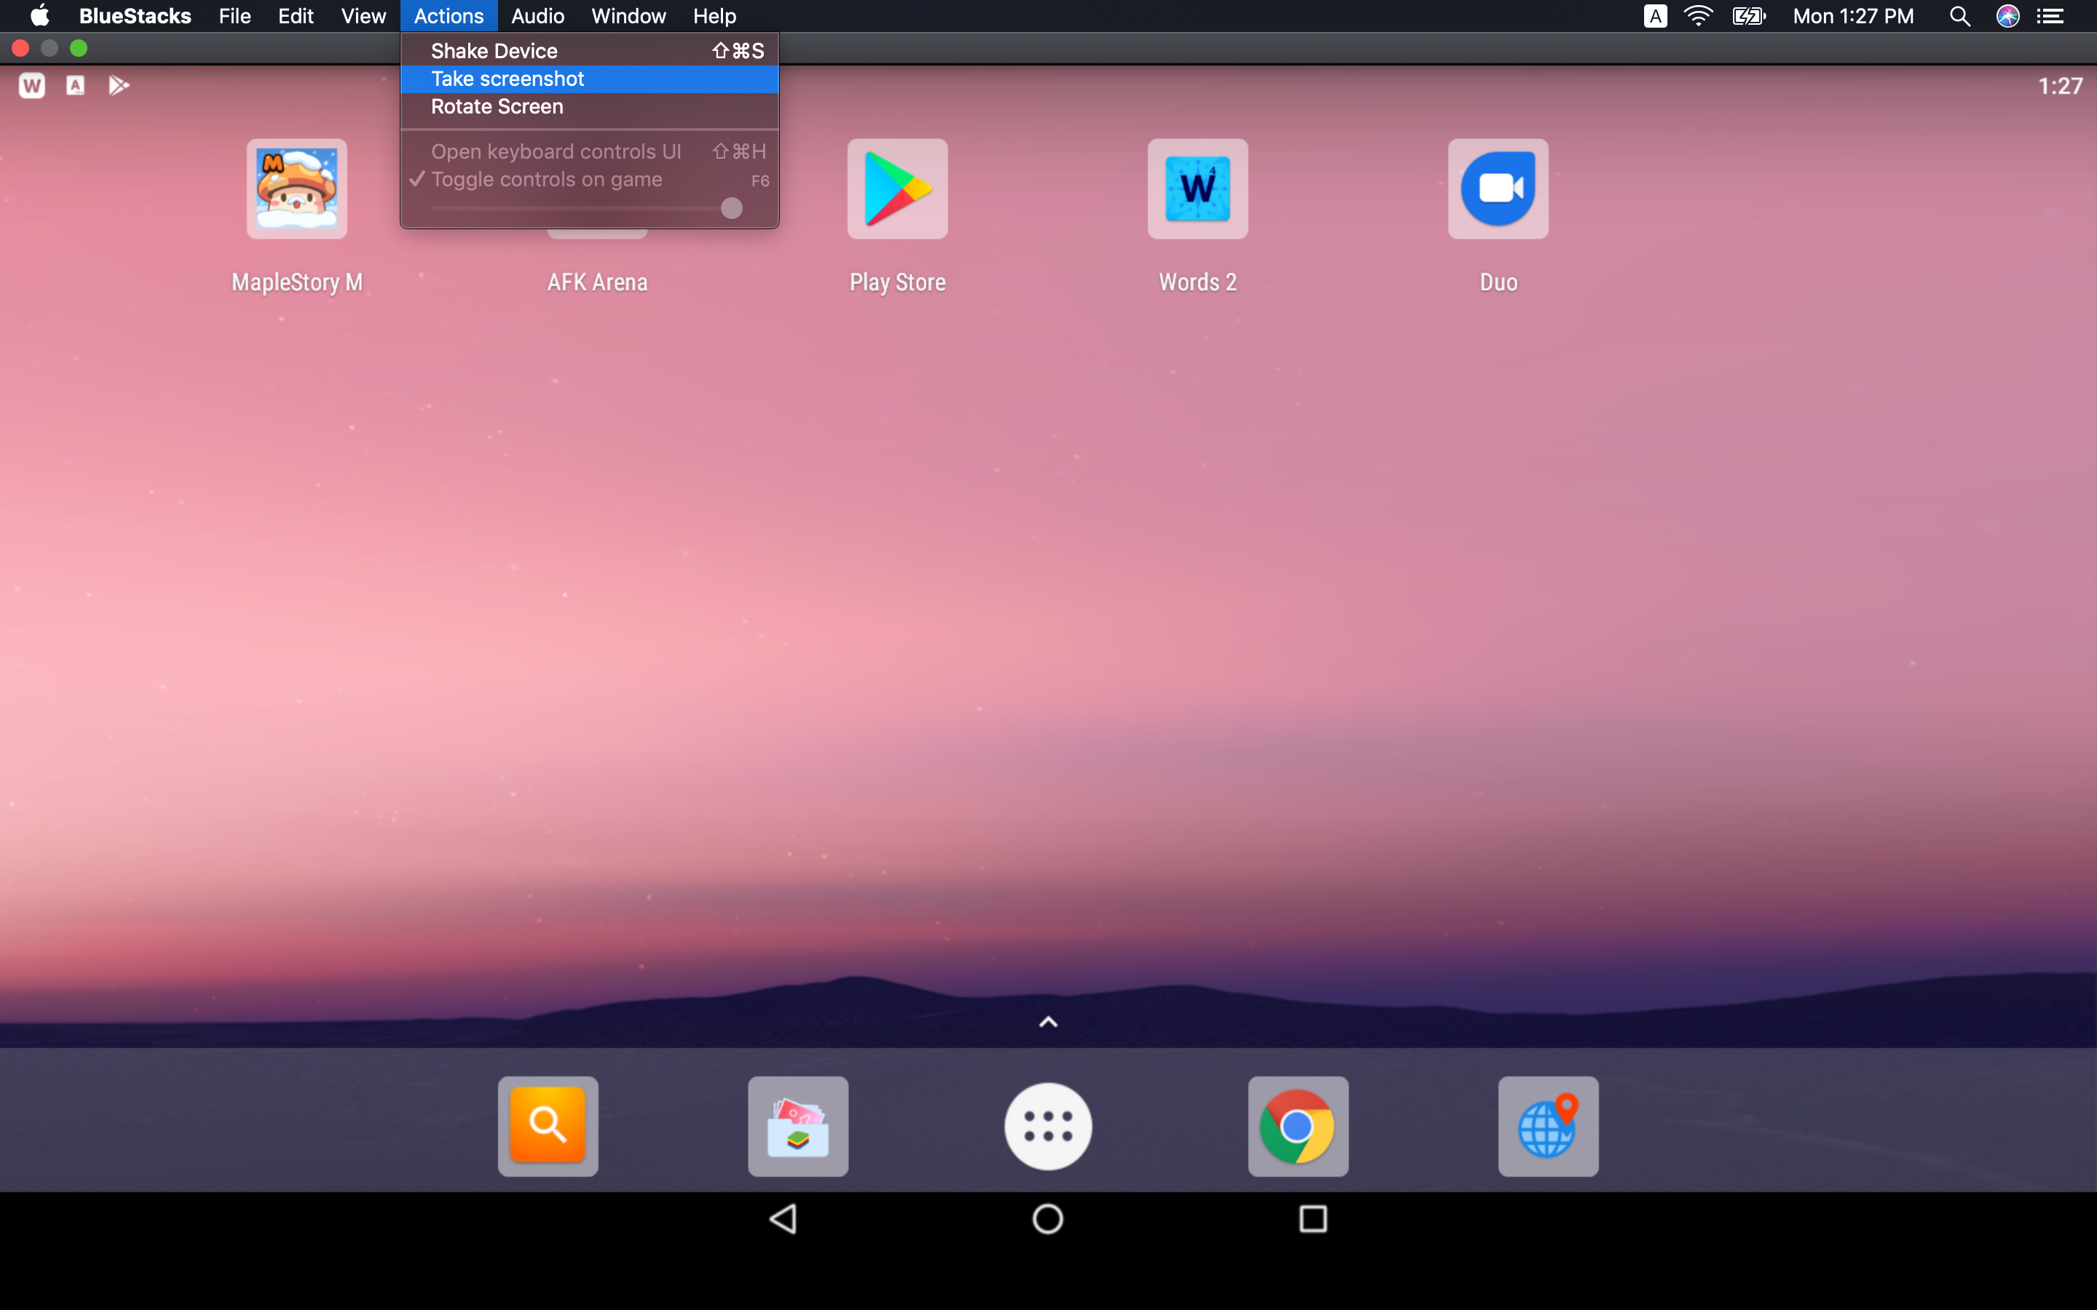
Task: Click Rotate Screen menu item
Action: [497, 106]
